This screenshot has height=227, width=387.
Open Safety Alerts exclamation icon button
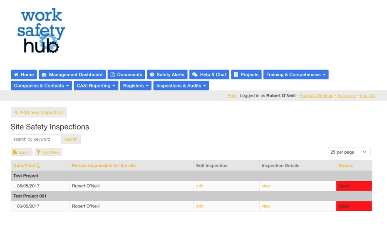point(152,75)
